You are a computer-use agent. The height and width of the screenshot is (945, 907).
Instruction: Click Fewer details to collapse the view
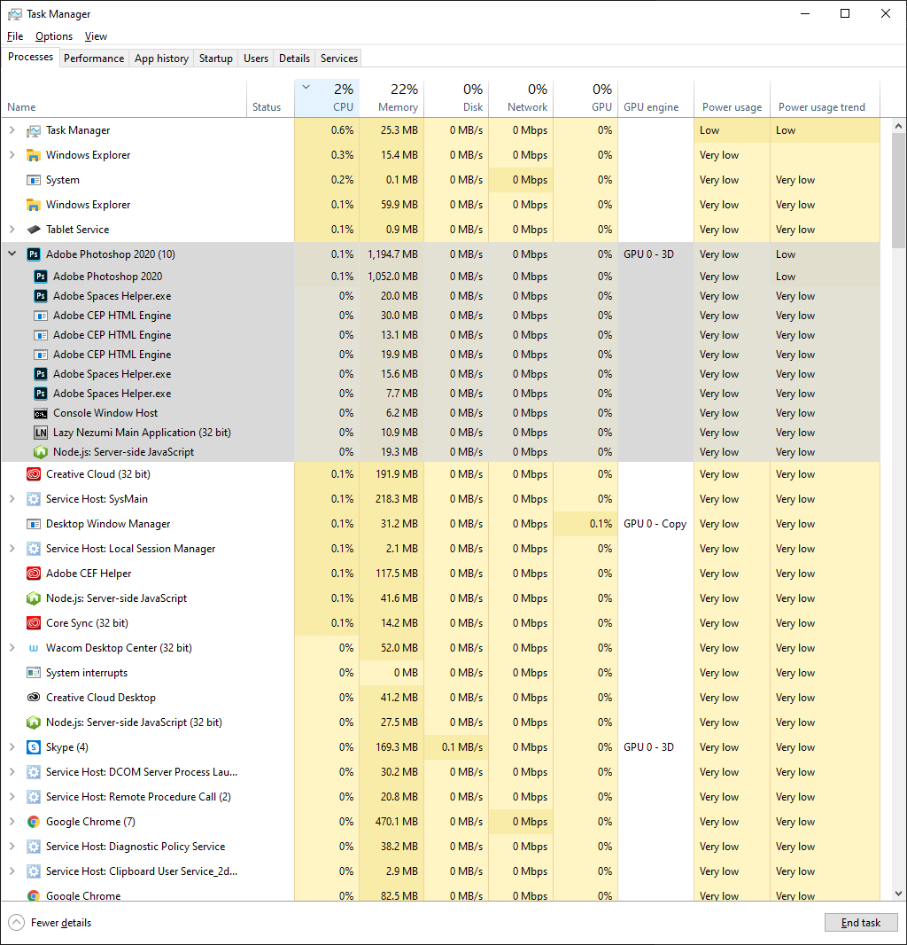(49, 922)
